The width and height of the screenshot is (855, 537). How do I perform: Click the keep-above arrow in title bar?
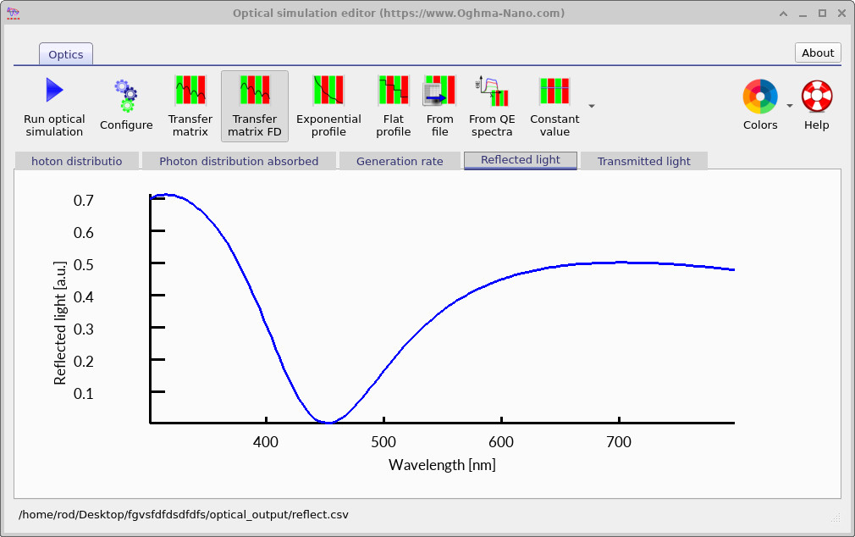coord(783,14)
